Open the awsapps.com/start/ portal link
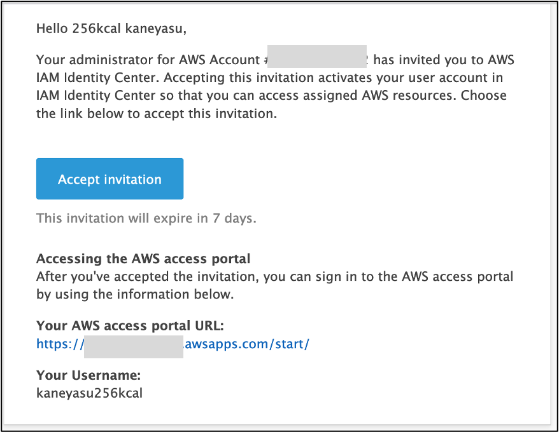The height and width of the screenshot is (432, 559). click(x=246, y=344)
